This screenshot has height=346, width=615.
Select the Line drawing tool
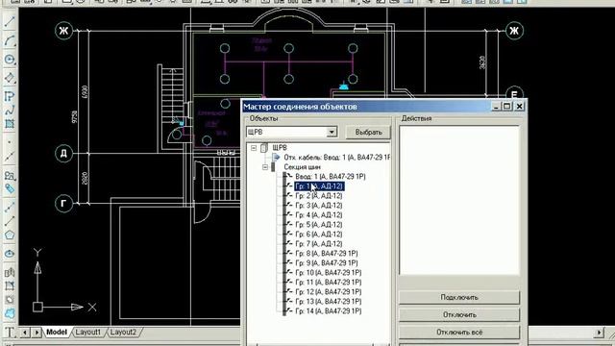point(10,21)
